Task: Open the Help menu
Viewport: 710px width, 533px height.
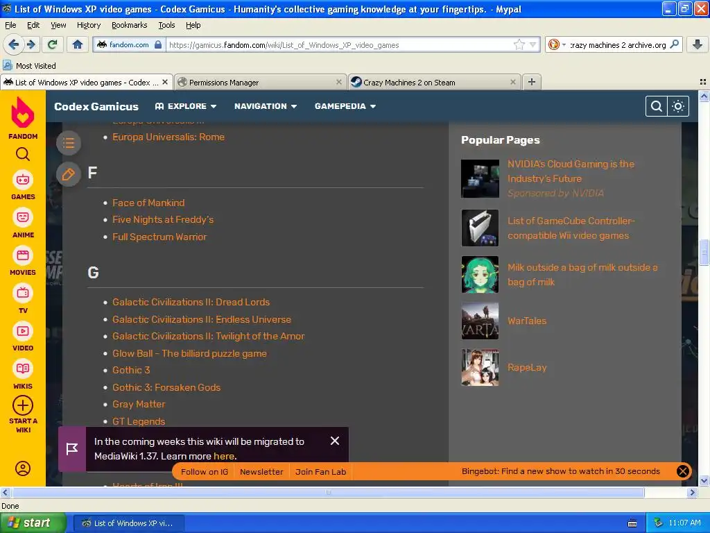Action: coord(193,25)
